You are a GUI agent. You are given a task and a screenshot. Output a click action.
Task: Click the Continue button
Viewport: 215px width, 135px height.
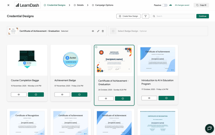[202, 16]
